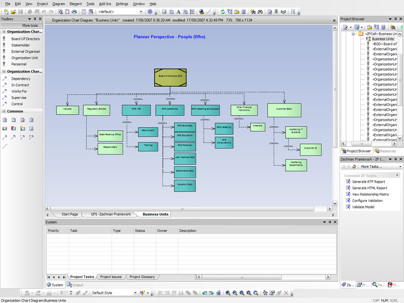Open the <default> dropdown in toolbar
404x303 pixels.
coord(142,12)
